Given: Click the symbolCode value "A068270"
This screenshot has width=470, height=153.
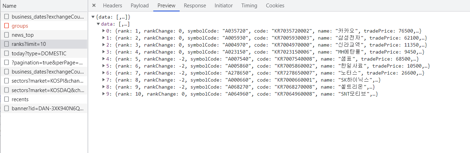Looking at the screenshot, I should [238, 87].
